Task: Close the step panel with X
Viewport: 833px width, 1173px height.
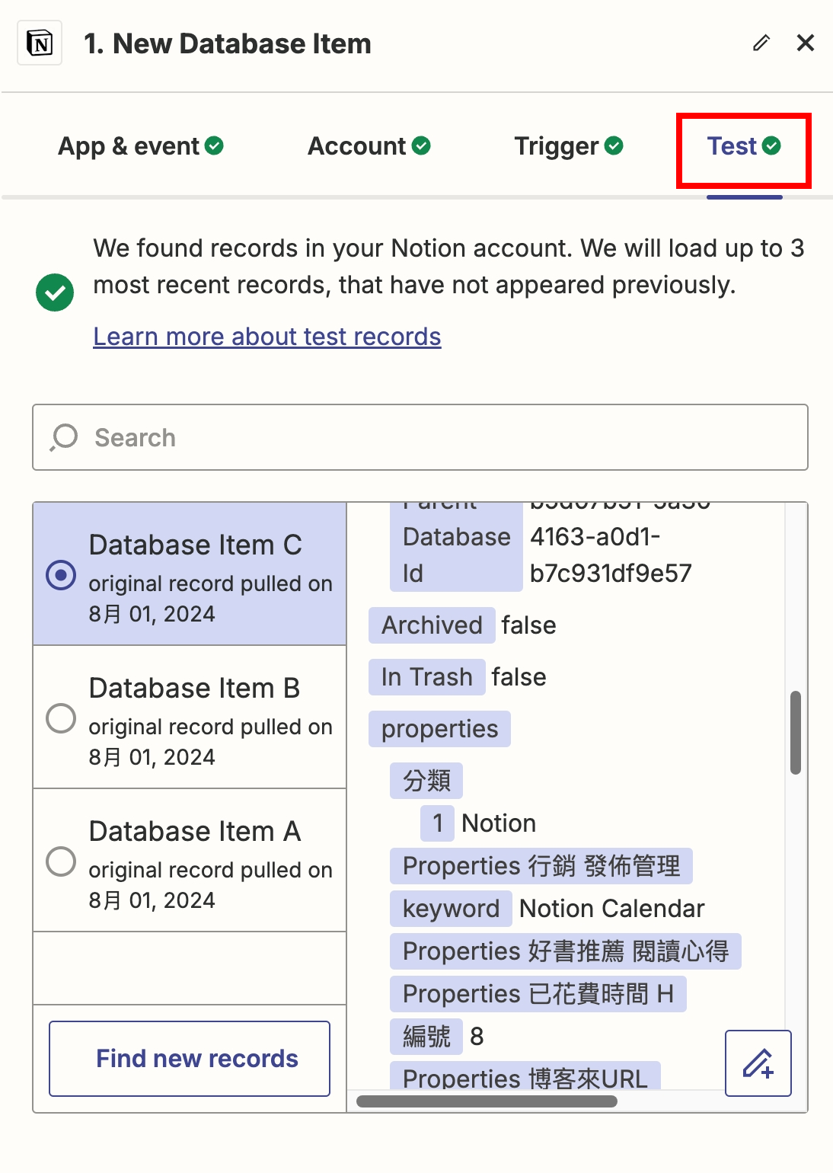Action: click(x=805, y=43)
